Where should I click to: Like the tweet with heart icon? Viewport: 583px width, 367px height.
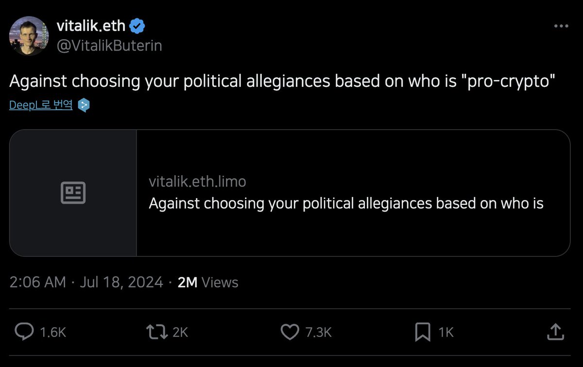coord(290,332)
